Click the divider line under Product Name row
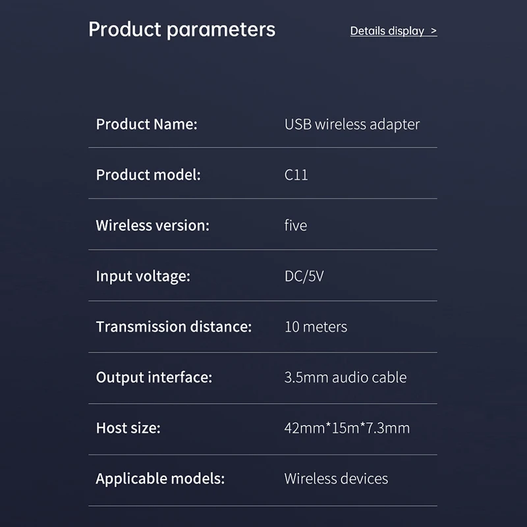Viewport: 527px width, 527px height. click(x=263, y=148)
